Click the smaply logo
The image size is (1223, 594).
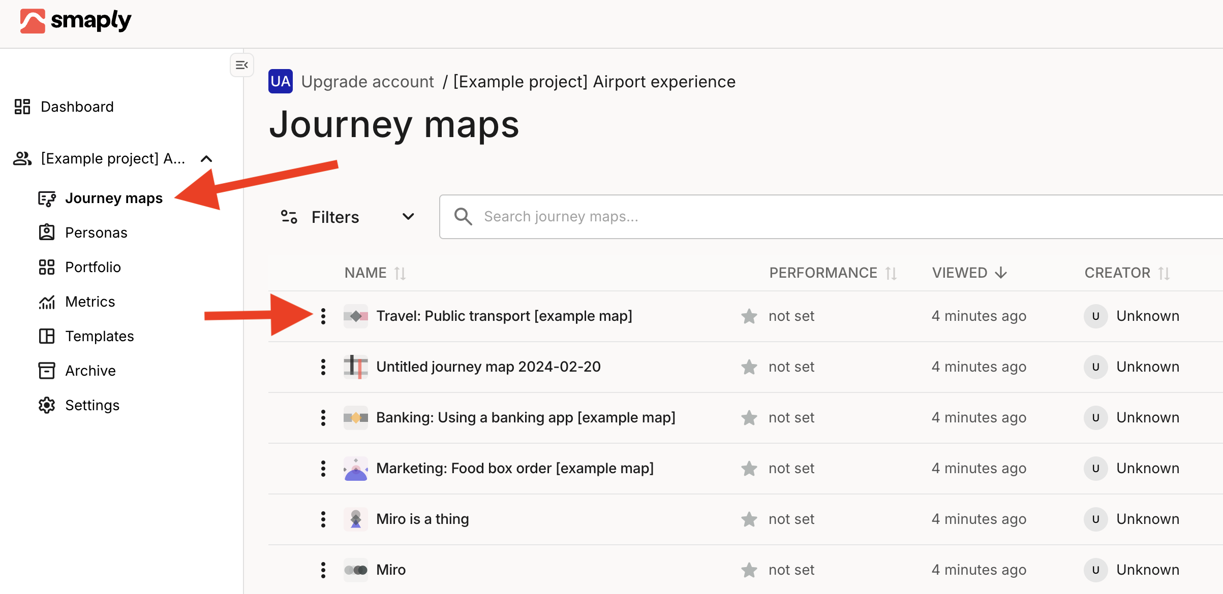76,21
